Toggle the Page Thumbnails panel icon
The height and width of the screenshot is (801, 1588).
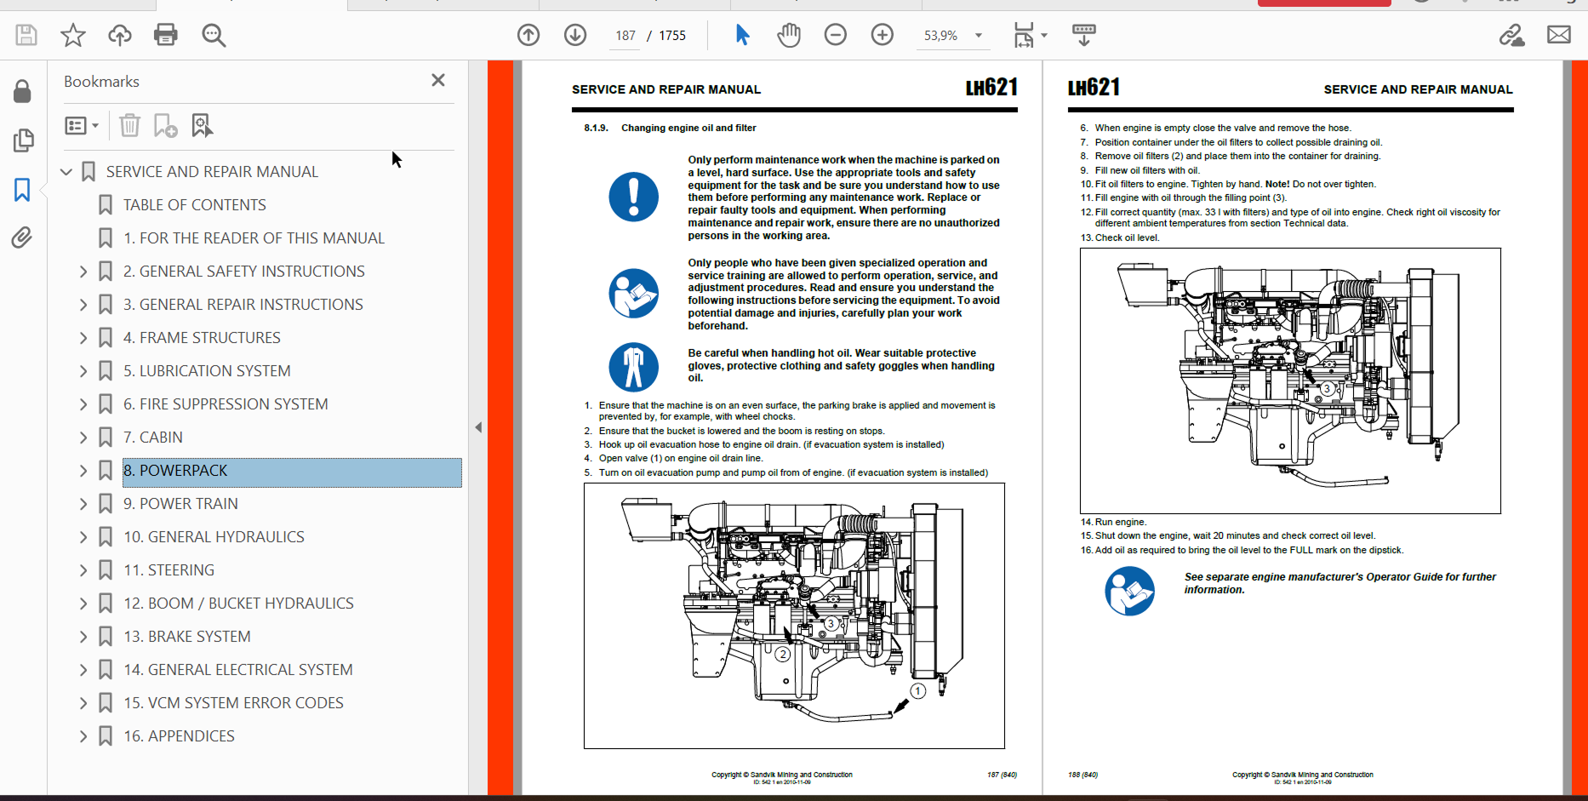pyautogui.click(x=23, y=140)
